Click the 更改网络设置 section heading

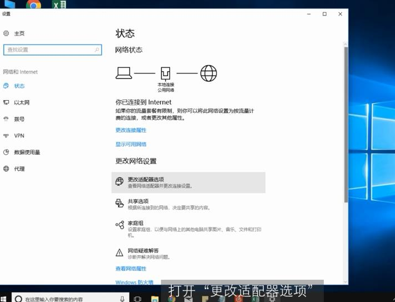pos(136,161)
